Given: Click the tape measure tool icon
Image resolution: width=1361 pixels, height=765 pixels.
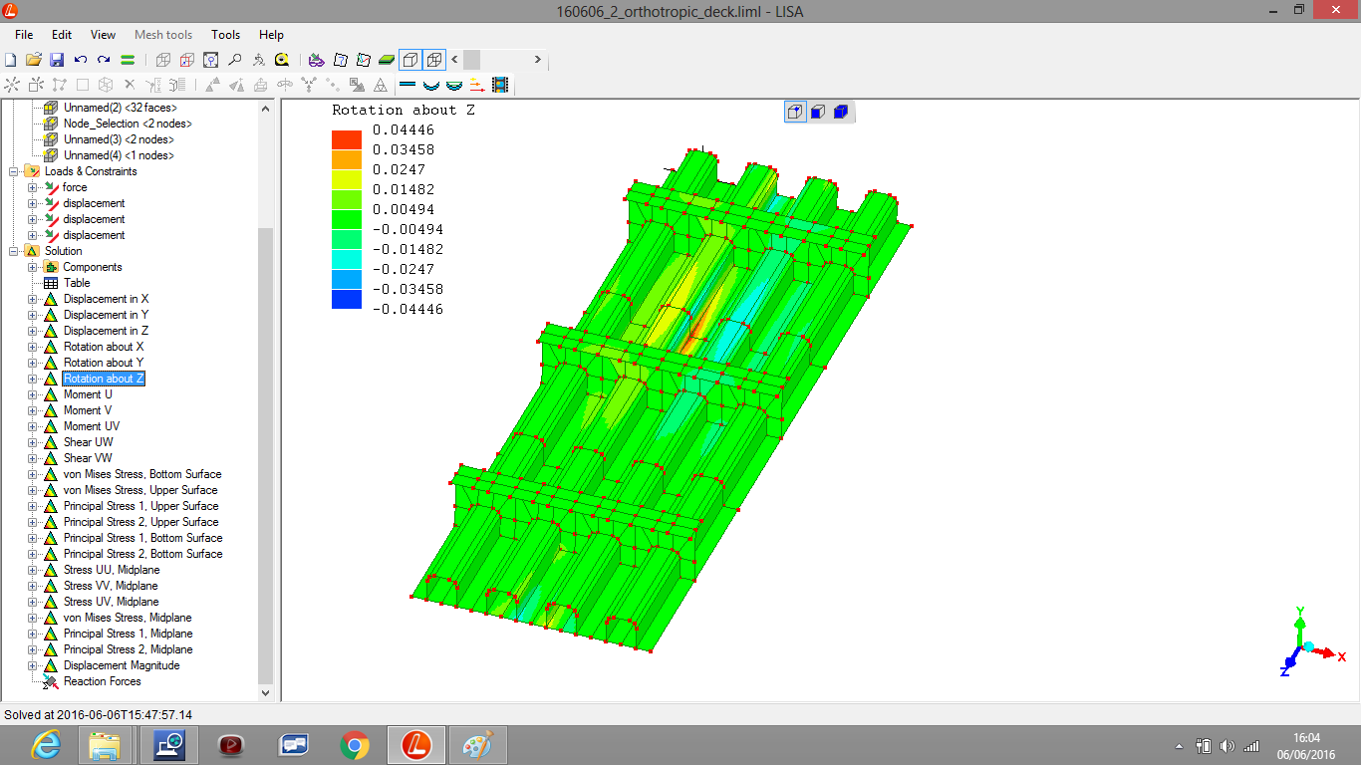Looking at the screenshot, I should click(x=282, y=60).
